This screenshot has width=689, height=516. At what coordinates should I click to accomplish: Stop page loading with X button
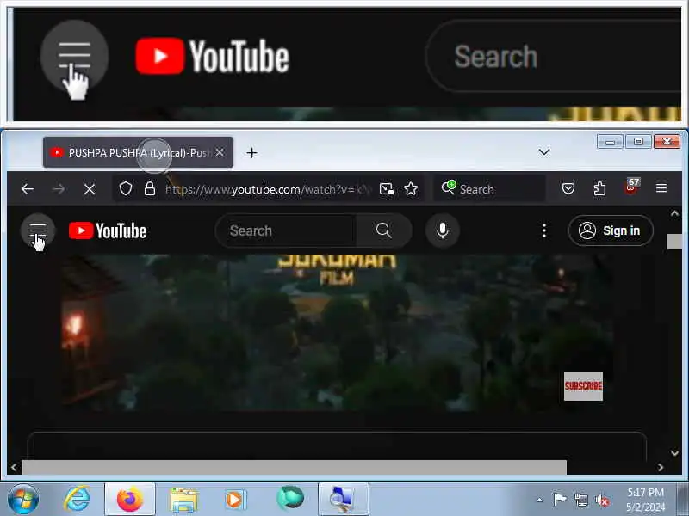click(x=90, y=189)
